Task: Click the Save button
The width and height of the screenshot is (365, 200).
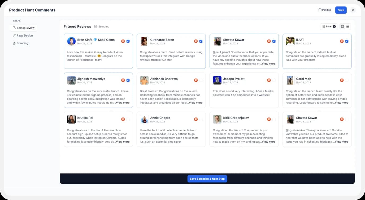Action: [341, 10]
